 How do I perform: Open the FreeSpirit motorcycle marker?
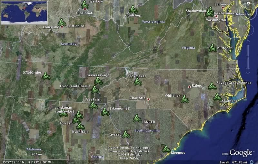tap(94, 105)
